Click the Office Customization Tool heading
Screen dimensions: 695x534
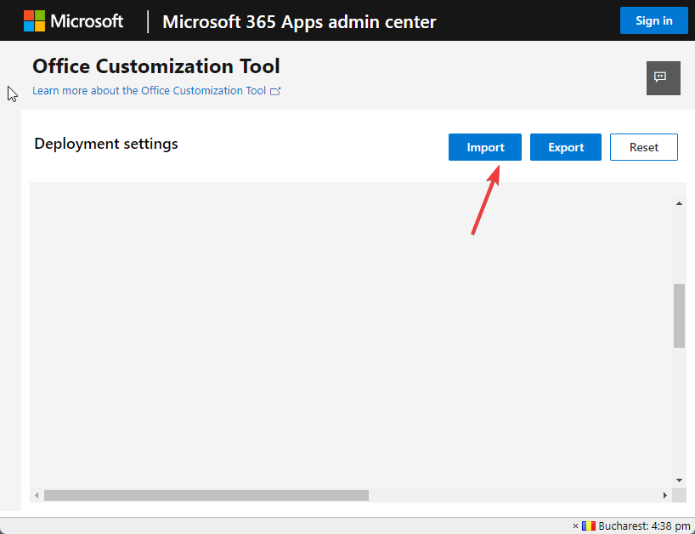click(x=156, y=66)
